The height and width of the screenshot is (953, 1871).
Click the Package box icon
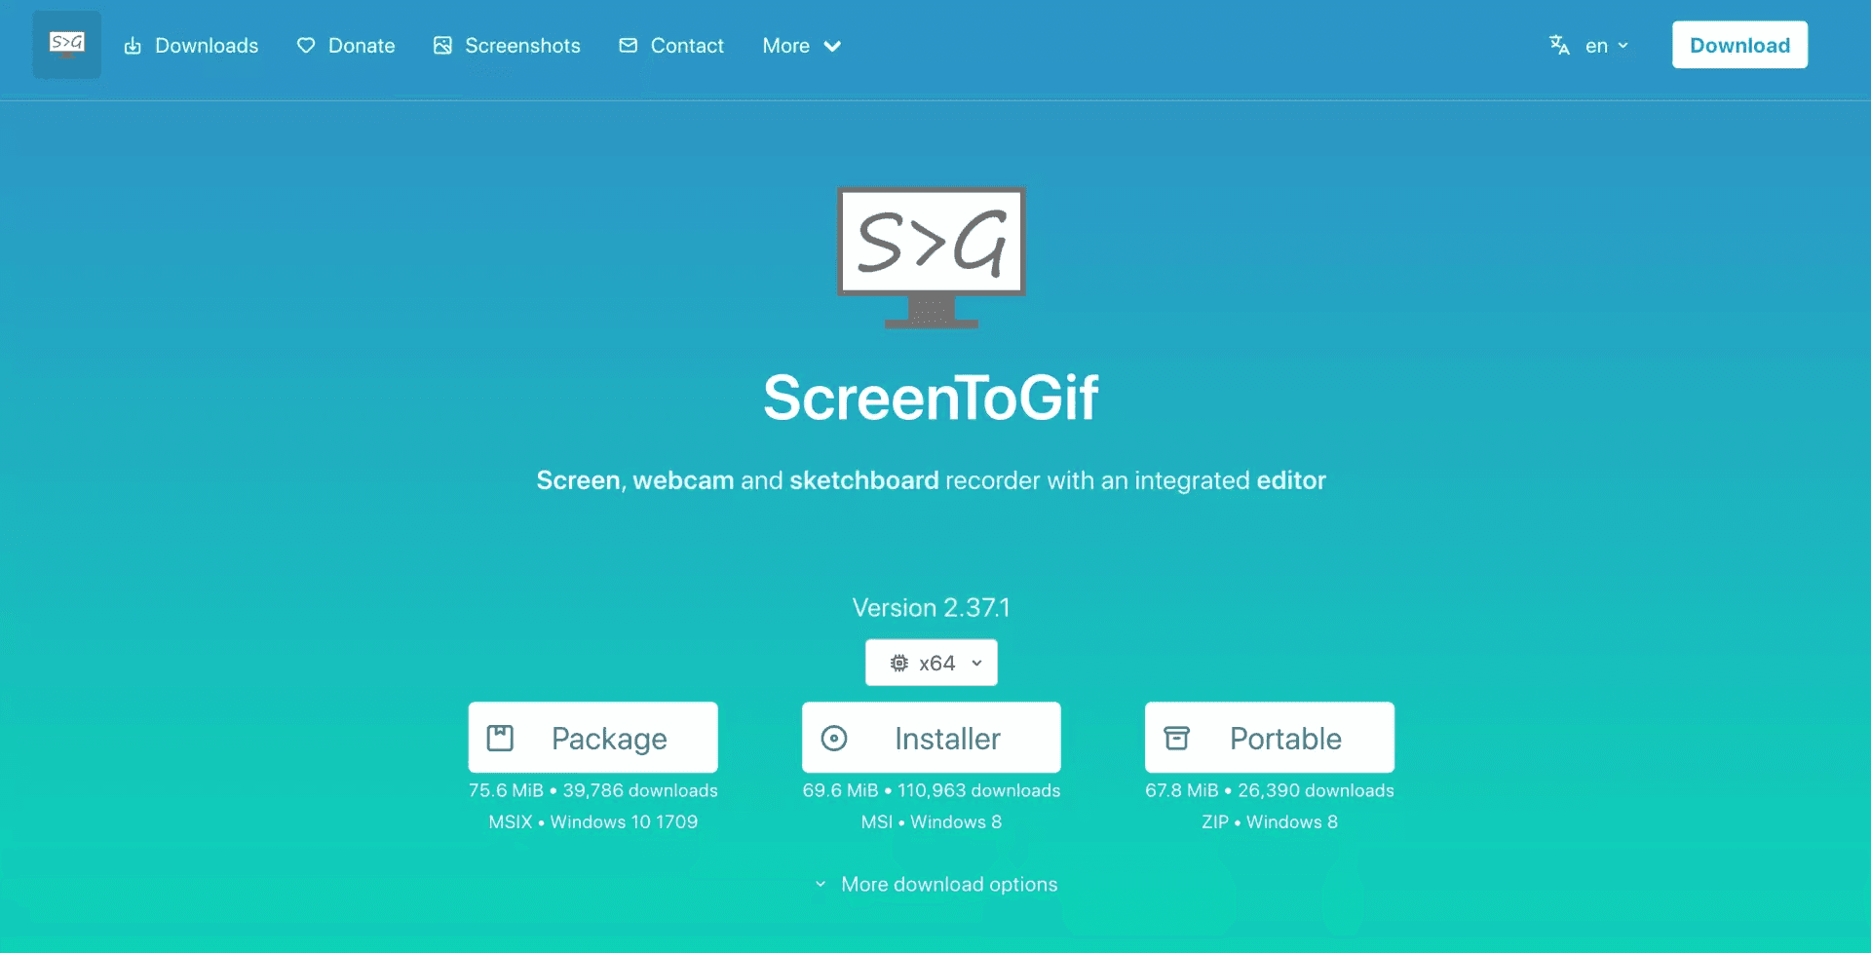500,738
